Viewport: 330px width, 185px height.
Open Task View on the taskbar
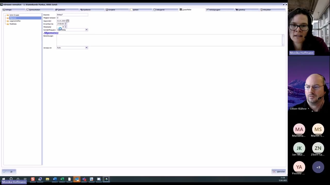pos(25,179)
